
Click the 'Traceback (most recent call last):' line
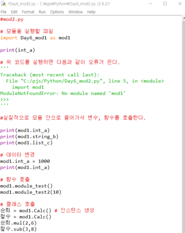coord(50,75)
